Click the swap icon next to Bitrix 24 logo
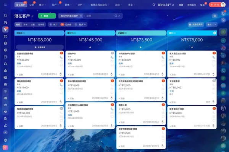This screenshot has height=152, width=229. click(x=173, y=5)
